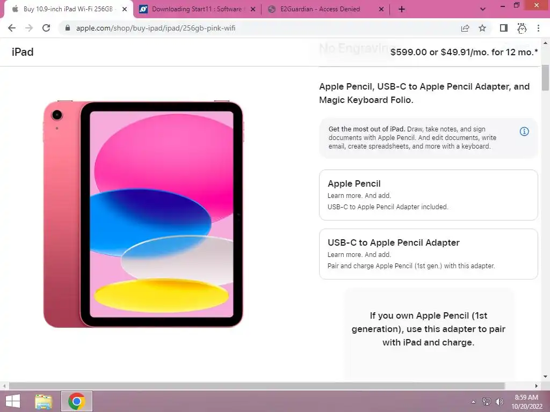Image resolution: width=550 pixels, height=412 pixels.
Task: Reload the Apple store page
Action: tap(46, 28)
